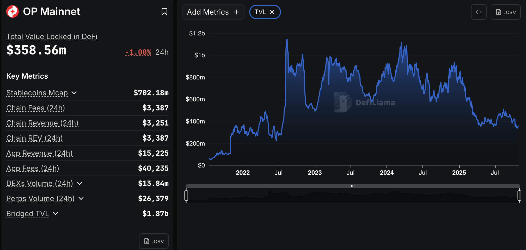Screen dimensions: 526x250
Task: Click the 2024 x-axis label
Action: tap(387, 173)
